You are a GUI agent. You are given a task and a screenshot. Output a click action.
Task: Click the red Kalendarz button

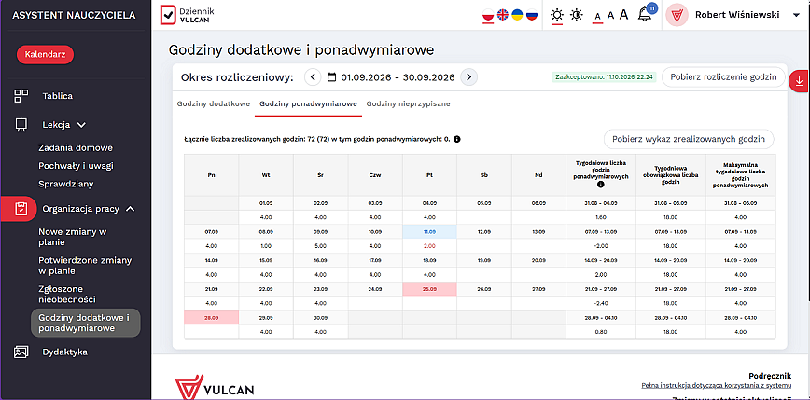click(x=46, y=55)
